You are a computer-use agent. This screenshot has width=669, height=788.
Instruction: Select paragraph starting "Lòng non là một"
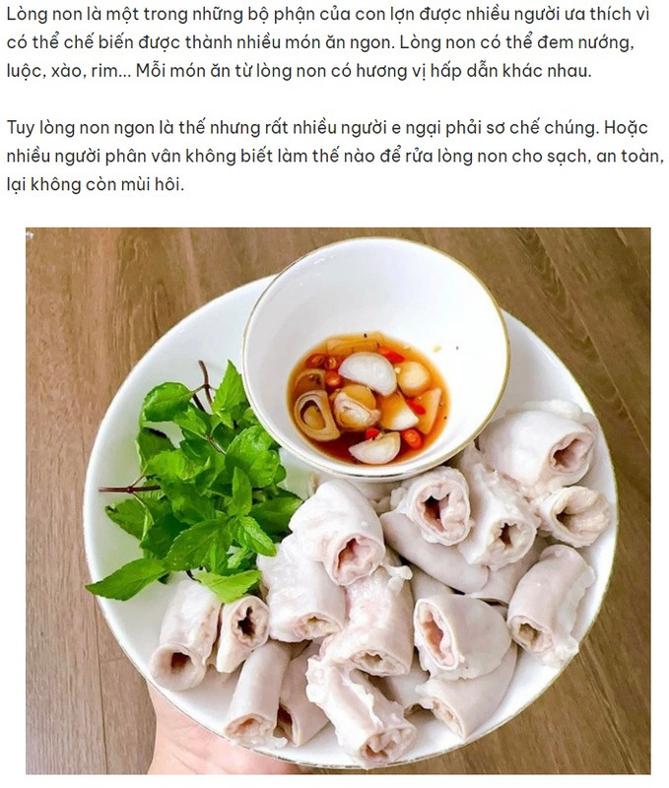pos(328,42)
